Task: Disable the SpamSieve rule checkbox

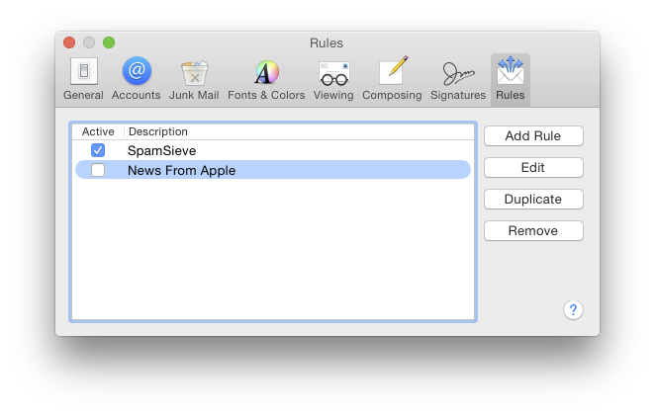Action: (98, 150)
